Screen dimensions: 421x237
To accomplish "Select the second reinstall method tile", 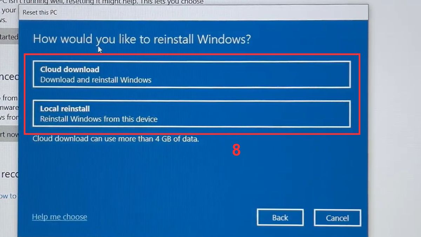I will [x=192, y=113].
